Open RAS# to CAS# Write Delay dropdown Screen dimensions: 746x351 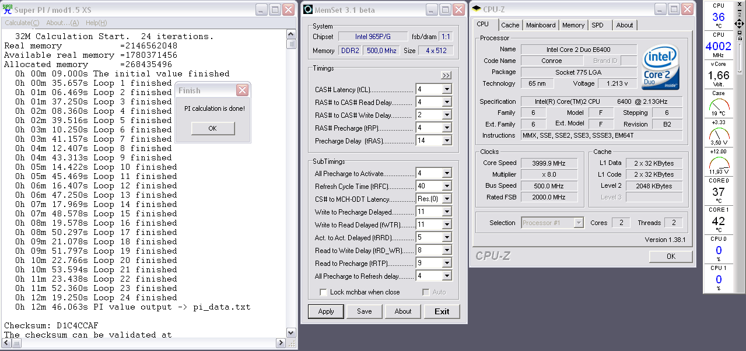coord(447,115)
